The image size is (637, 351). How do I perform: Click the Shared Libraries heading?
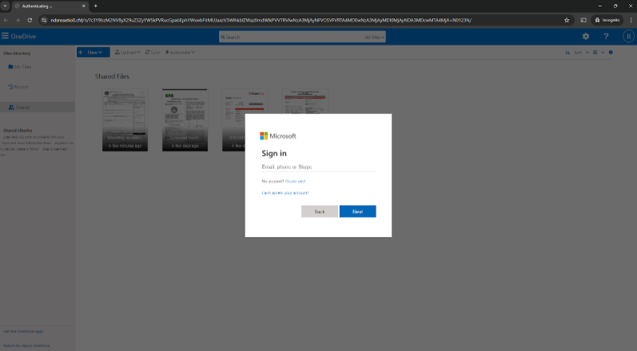(18, 131)
